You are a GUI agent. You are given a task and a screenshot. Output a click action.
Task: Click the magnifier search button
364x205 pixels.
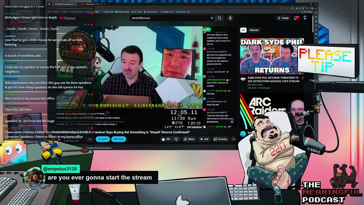click(220, 18)
